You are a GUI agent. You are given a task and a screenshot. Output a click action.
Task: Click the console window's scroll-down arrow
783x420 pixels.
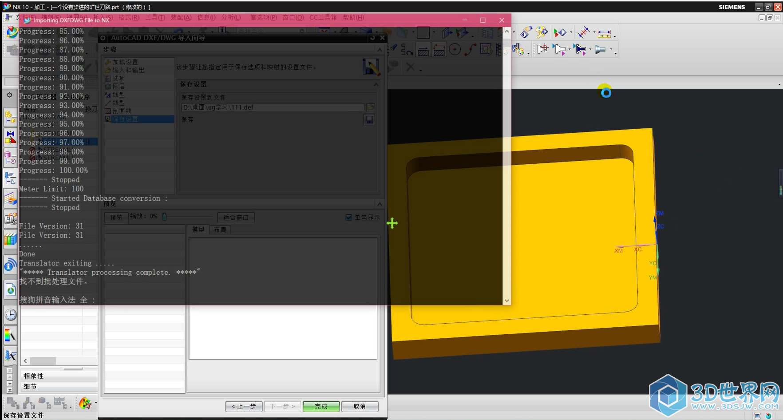[x=506, y=301]
